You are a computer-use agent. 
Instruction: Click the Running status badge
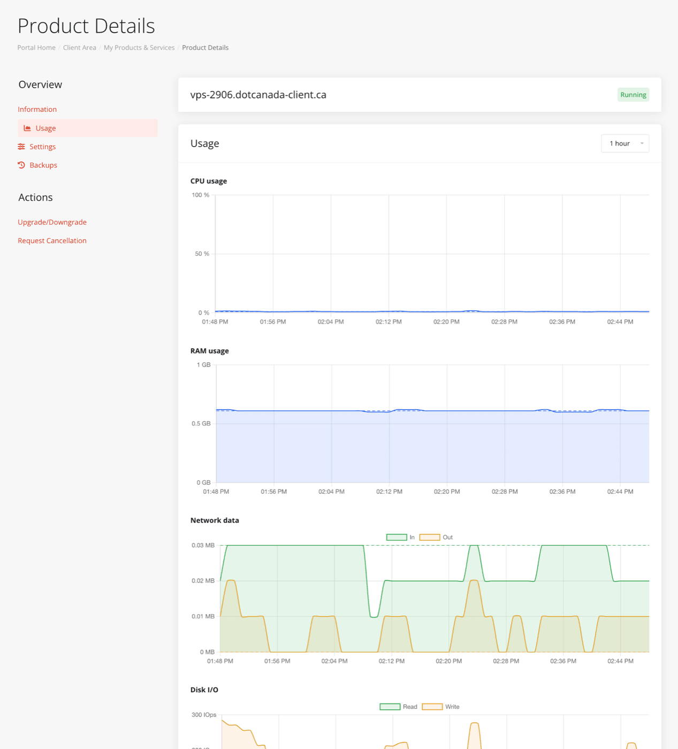pos(633,95)
